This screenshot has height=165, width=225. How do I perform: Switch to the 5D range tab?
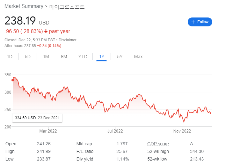pyautogui.click(x=28, y=57)
